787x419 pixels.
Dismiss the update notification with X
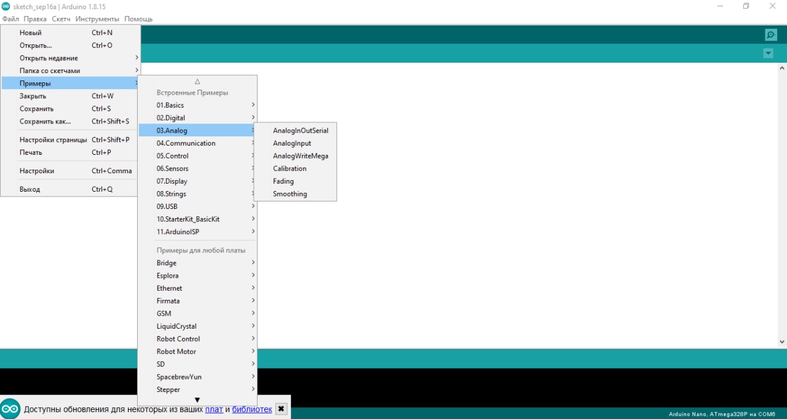coord(281,409)
